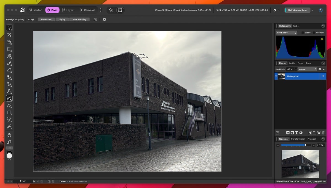Viewport: 331px width, 188px height.
Task: Open the Alle Kanäle channel dropdown
Action: (286, 33)
